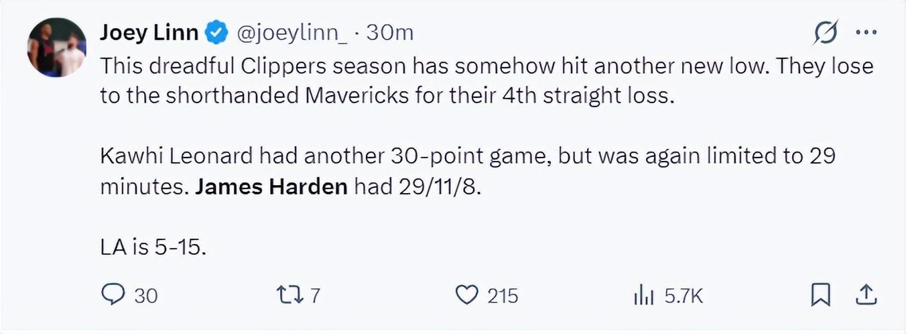This screenshot has width=906, height=334.
Task: Like the tweet with the heart icon
Action: [x=466, y=295]
